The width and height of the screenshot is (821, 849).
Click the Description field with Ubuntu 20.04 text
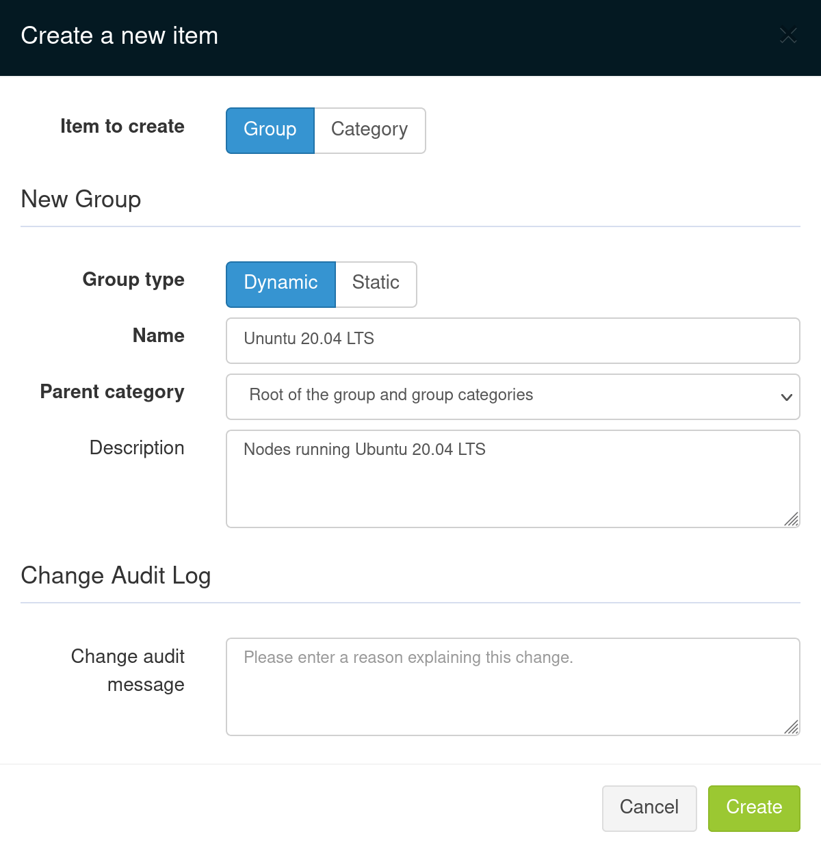point(513,478)
